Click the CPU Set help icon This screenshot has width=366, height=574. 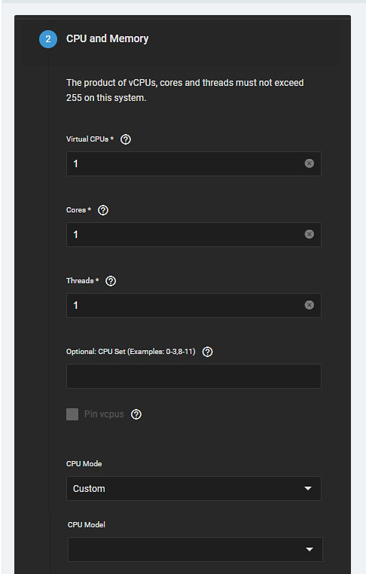208,352
